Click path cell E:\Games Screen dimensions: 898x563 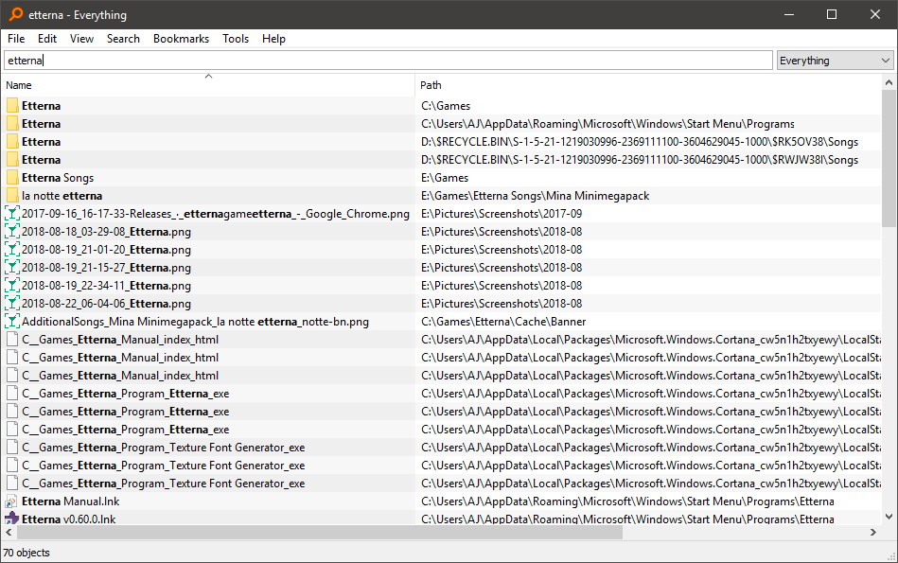point(445,178)
